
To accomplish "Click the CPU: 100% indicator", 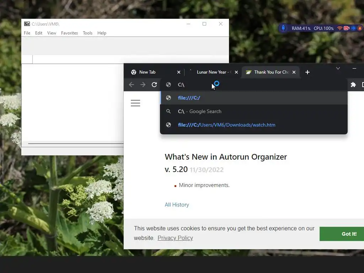I will point(323,28).
